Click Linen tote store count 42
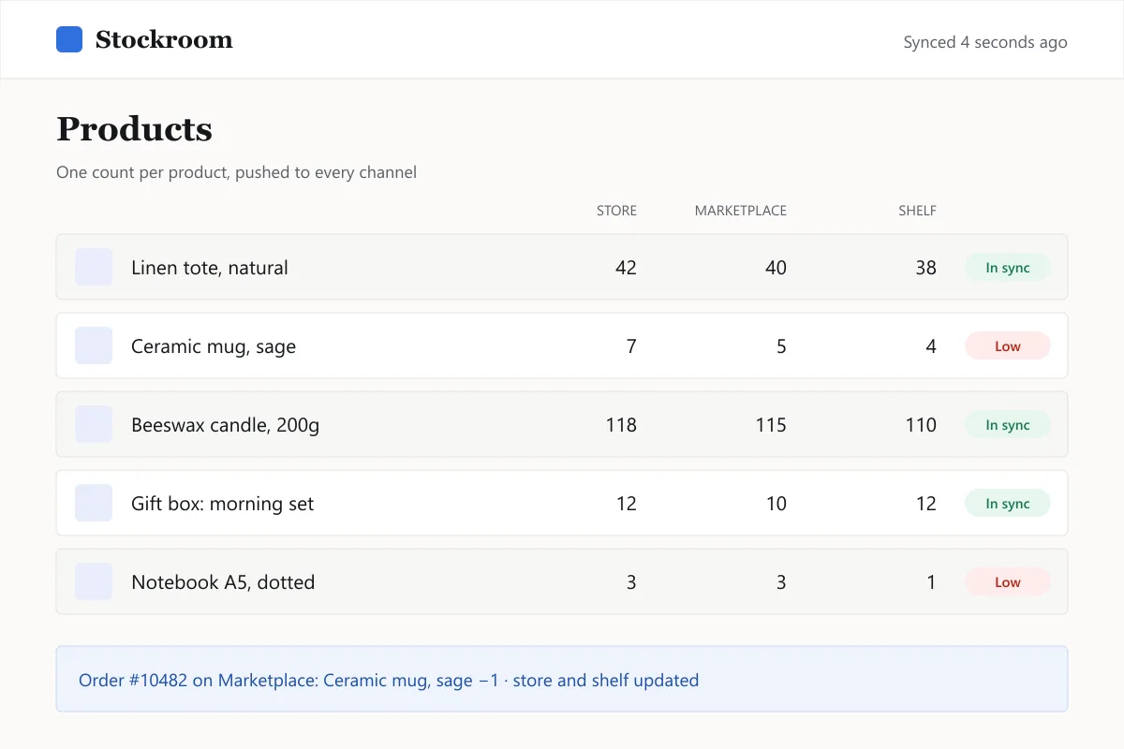1124x749 pixels. [x=626, y=268]
